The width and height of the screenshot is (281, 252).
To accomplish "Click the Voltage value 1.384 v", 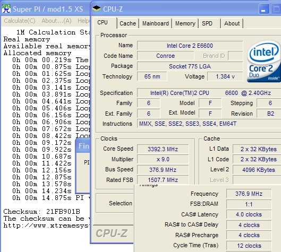I will click(x=225, y=76).
